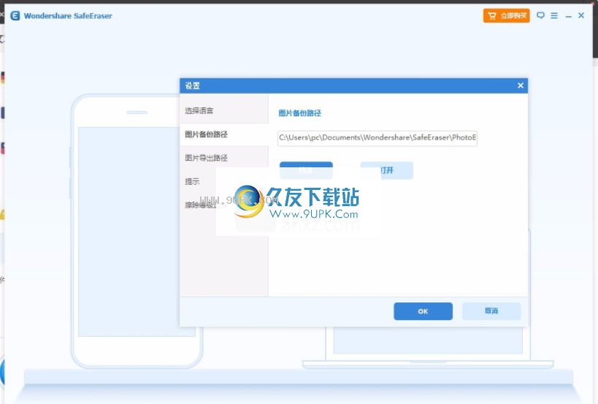Confirm settings with OK button
This screenshot has height=404, width=598.
pos(423,311)
